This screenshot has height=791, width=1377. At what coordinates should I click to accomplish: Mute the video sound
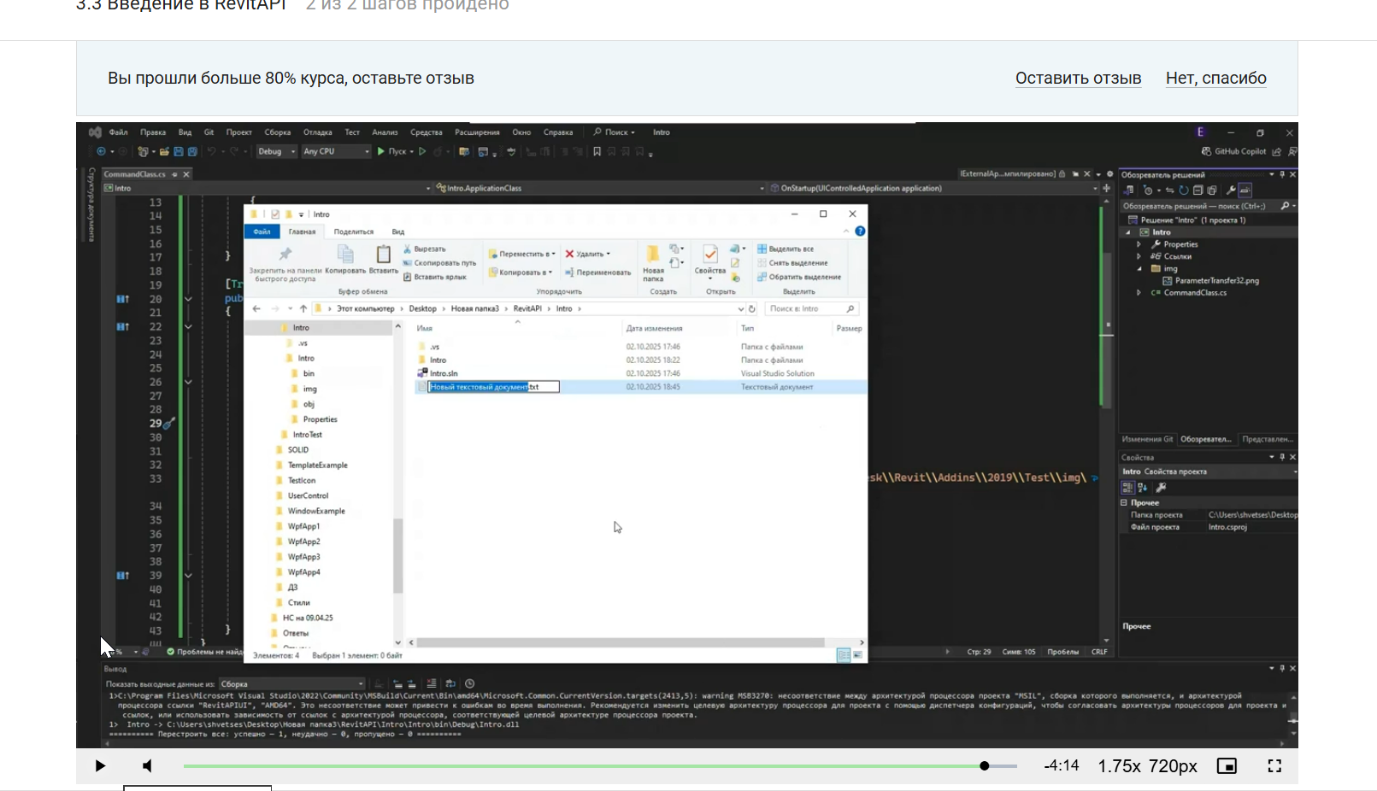pos(147,766)
